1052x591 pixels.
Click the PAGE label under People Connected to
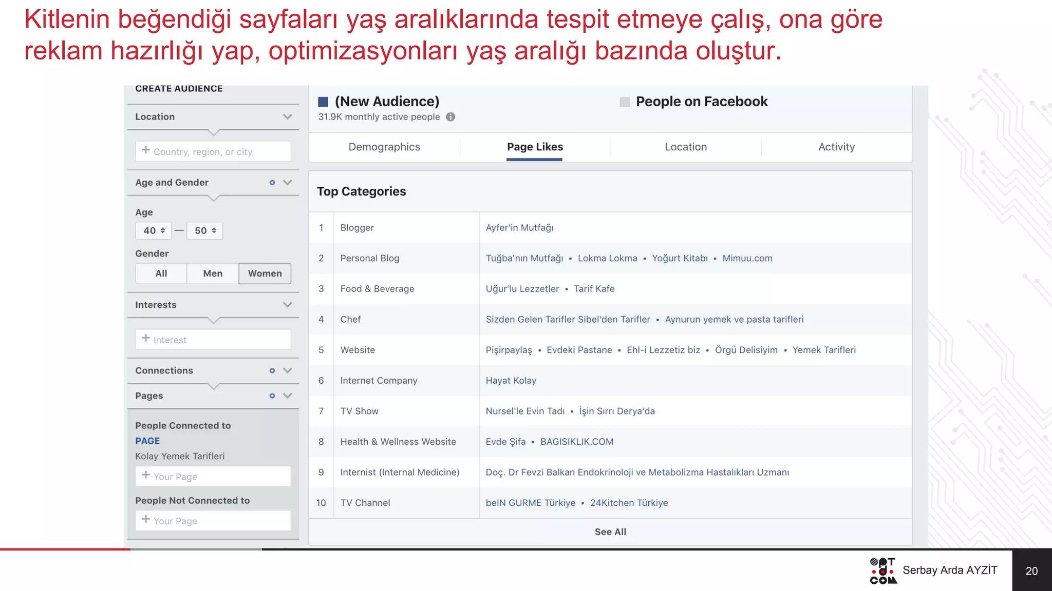[x=147, y=441]
